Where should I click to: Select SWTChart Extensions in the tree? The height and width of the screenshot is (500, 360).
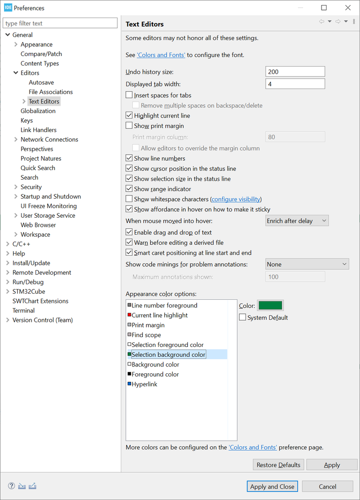(40, 301)
